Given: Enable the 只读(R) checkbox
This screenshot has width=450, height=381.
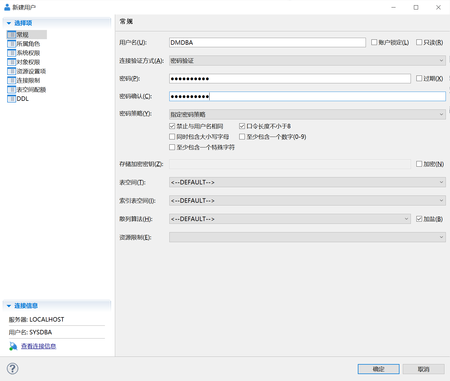Looking at the screenshot, I should click(419, 42).
